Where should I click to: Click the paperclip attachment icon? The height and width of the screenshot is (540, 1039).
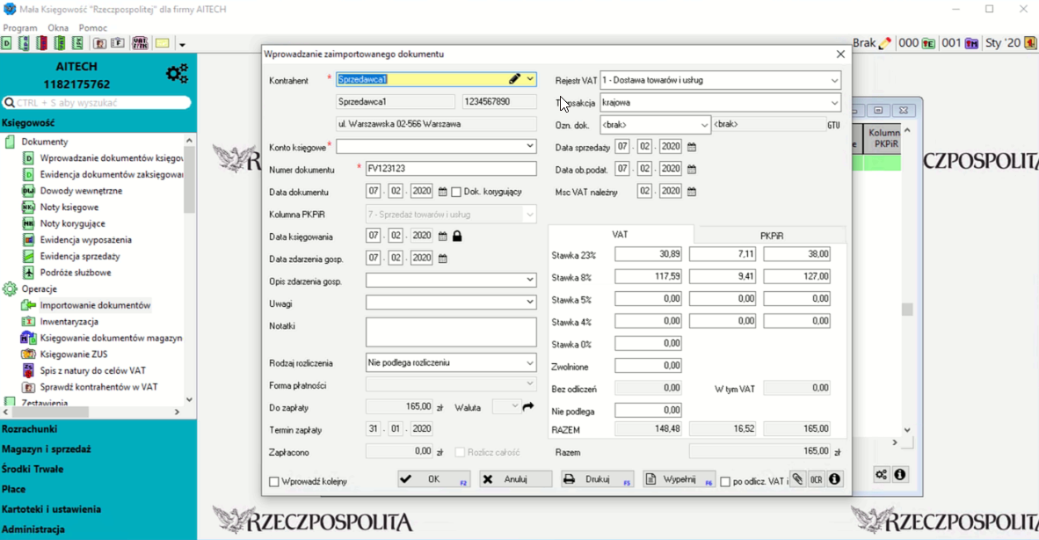coord(797,479)
